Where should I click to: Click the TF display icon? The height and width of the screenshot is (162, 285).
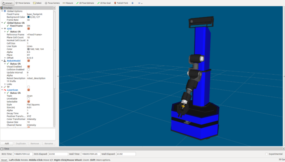[5, 87]
